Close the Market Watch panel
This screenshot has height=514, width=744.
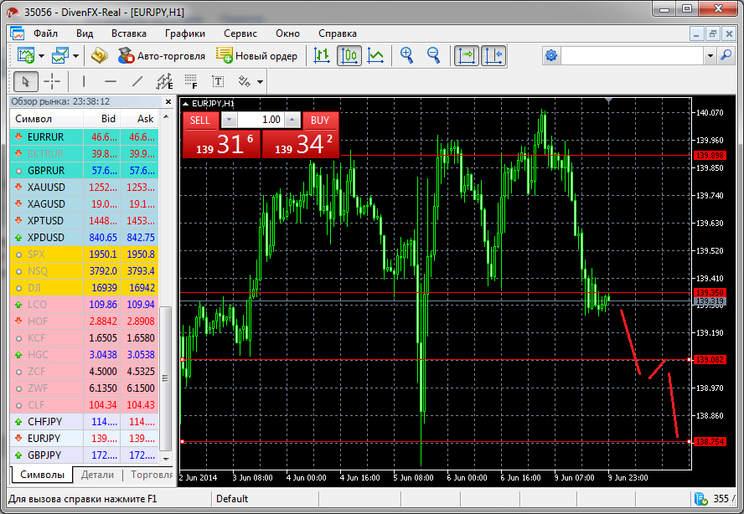tap(168, 101)
